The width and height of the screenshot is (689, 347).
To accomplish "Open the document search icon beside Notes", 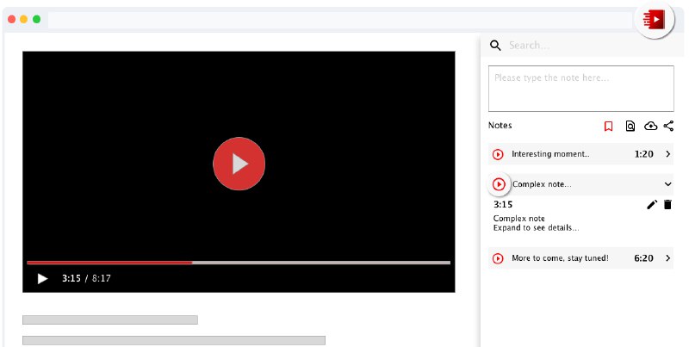I will [630, 126].
